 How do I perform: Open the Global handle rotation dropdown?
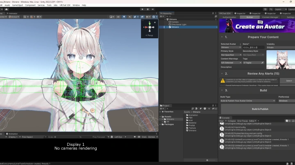coord(14,17)
